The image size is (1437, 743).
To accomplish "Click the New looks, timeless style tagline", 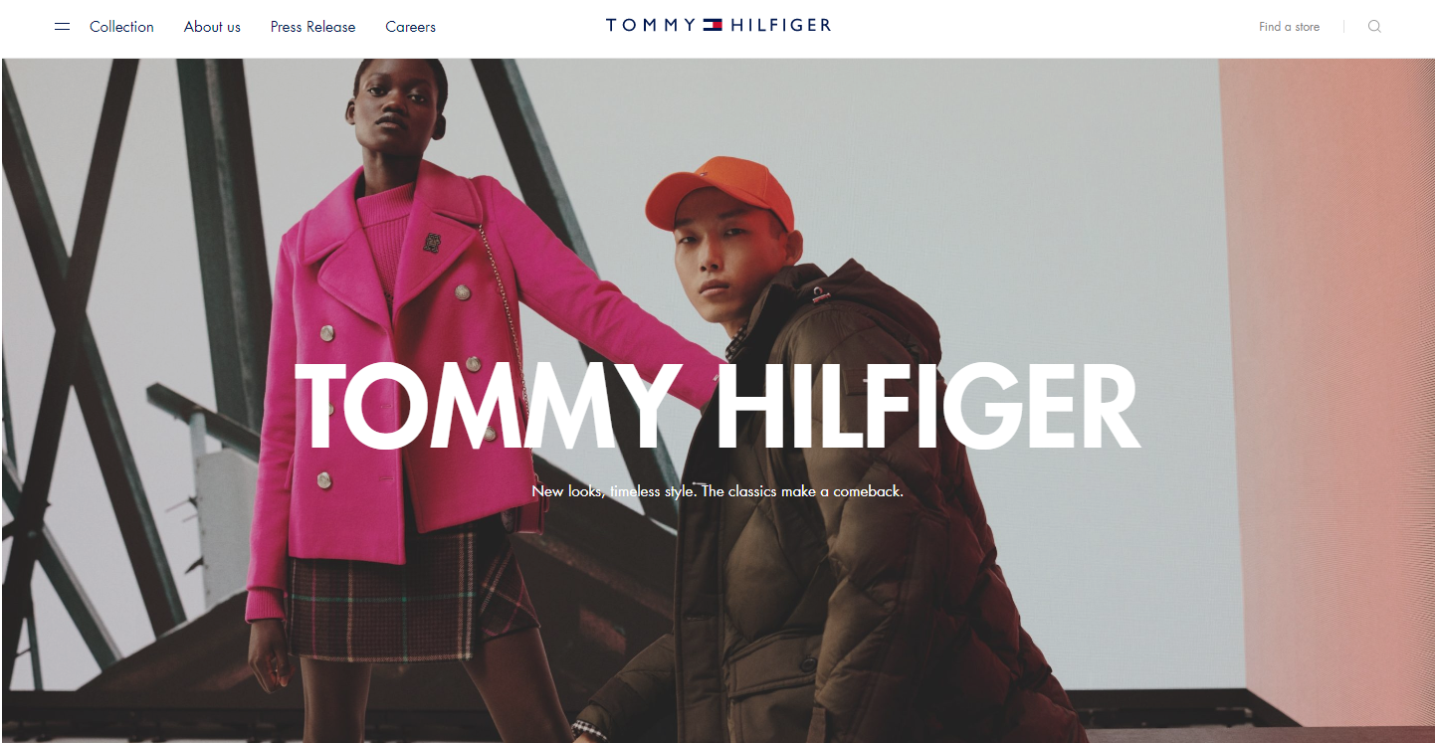I will 718,491.
